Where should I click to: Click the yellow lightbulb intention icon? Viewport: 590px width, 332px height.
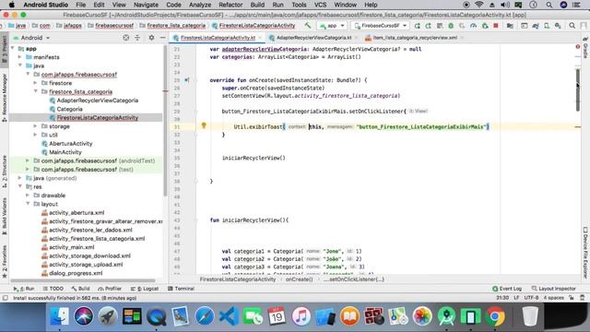[x=204, y=125]
